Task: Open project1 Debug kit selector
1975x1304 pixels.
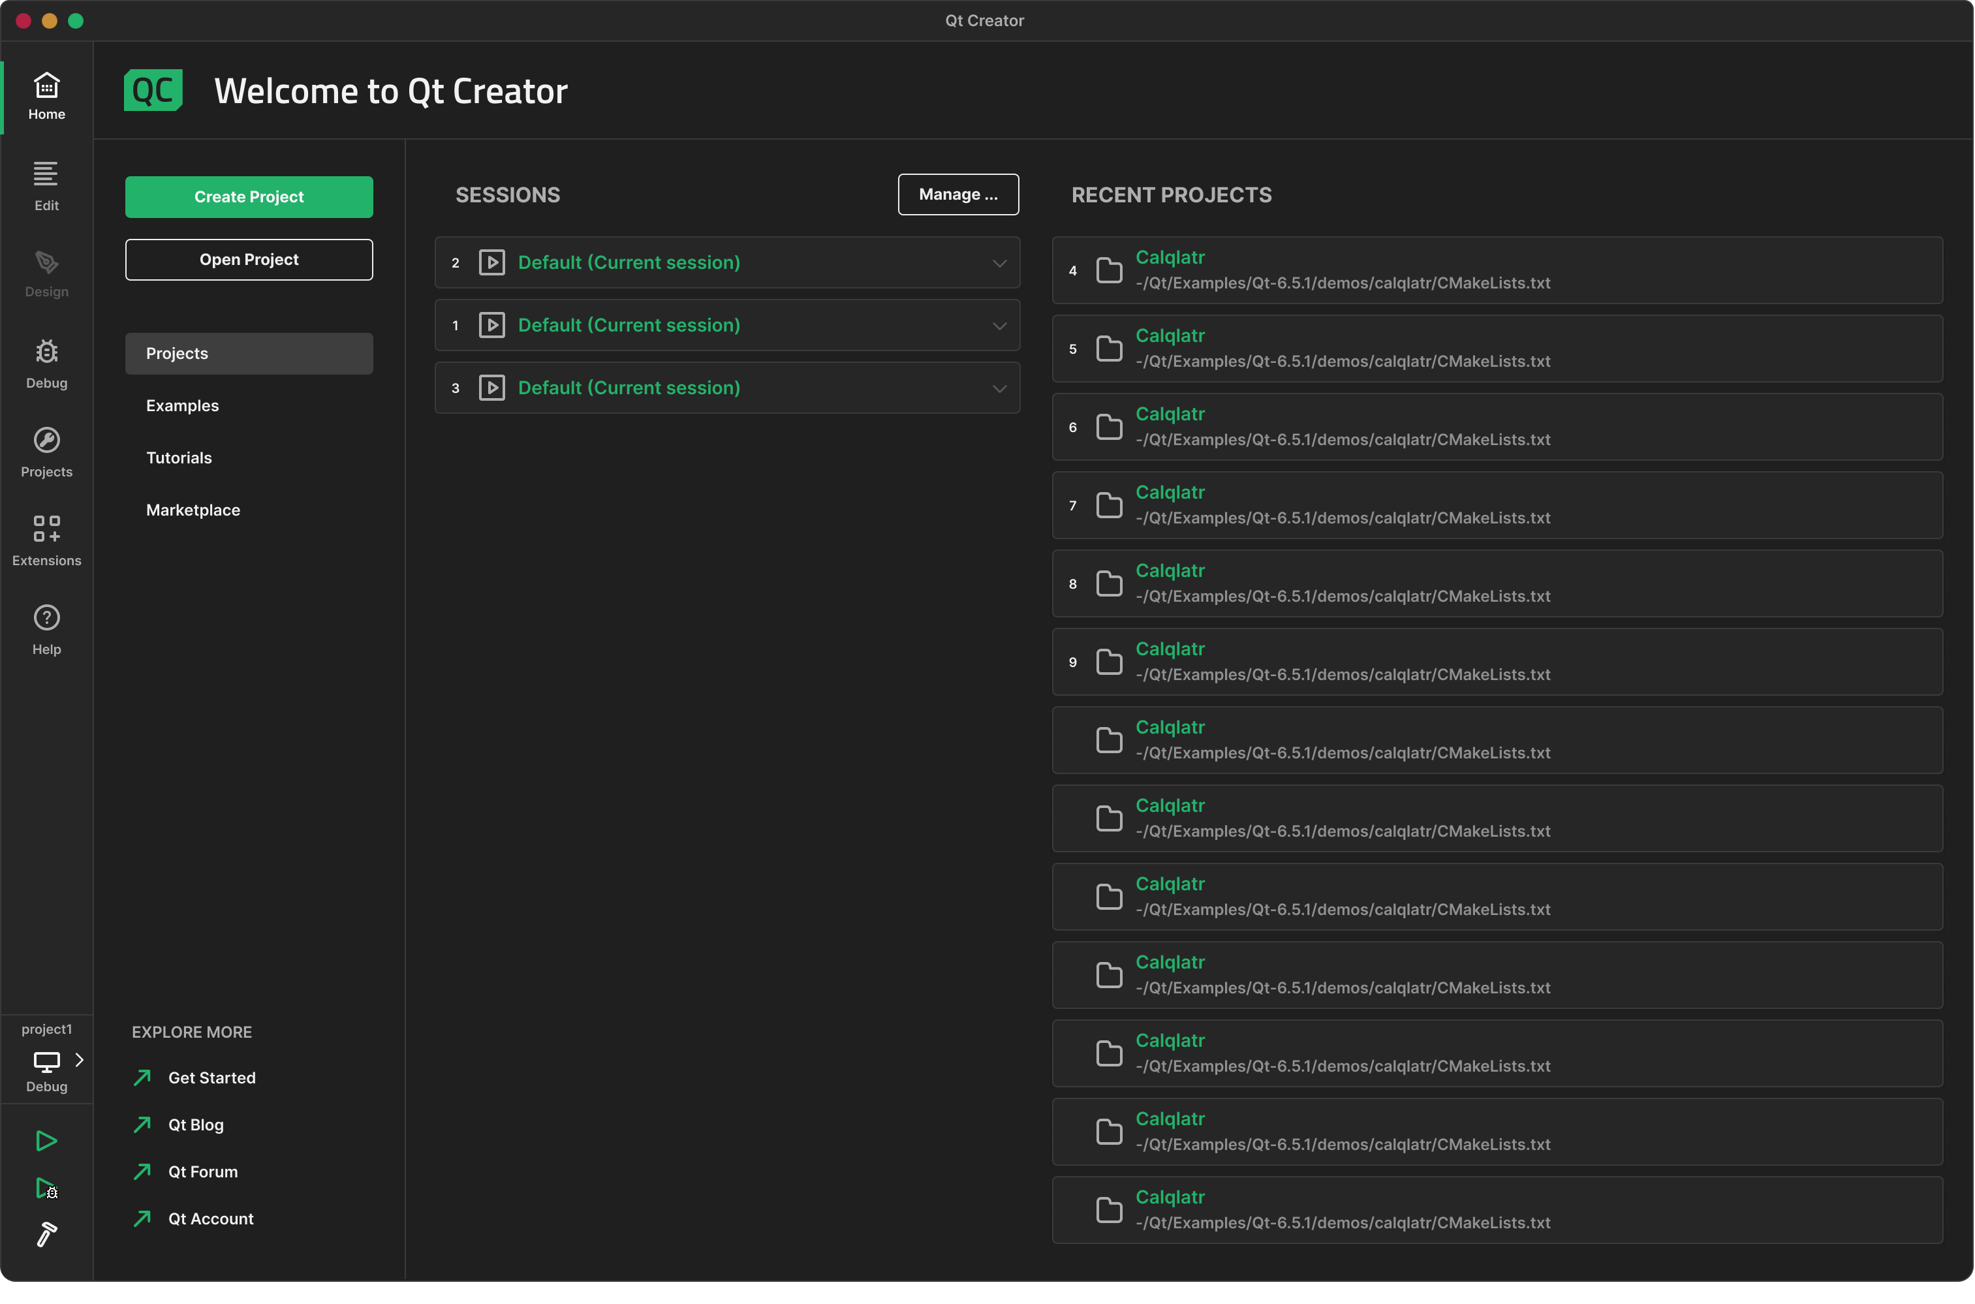Action: click(46, 1061)
